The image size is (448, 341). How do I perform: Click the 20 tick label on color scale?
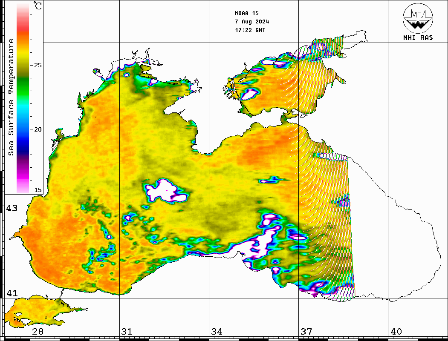pyautogui.click(x=38, y=129)
